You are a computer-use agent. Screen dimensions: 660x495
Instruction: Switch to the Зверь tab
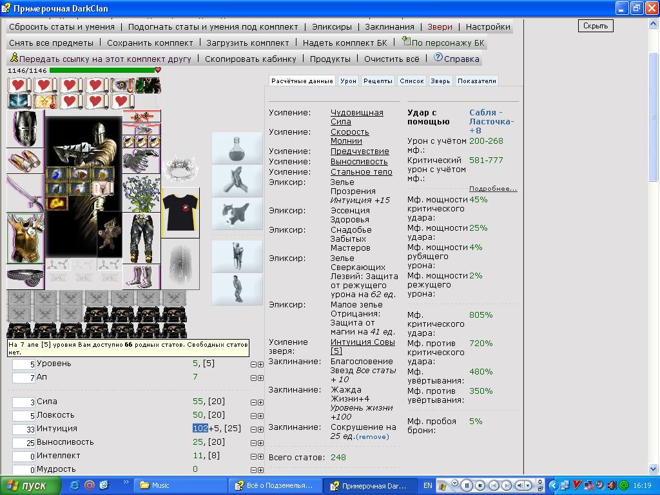point(440,81)
